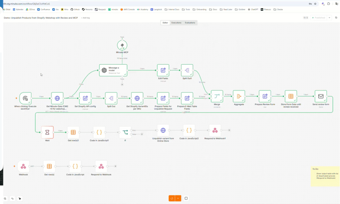
Task: Select the Unpublish variant from Online Store node
Action: coord(163,130)
